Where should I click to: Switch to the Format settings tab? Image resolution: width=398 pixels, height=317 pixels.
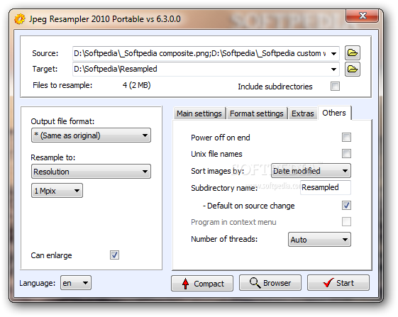pos(257,113)
